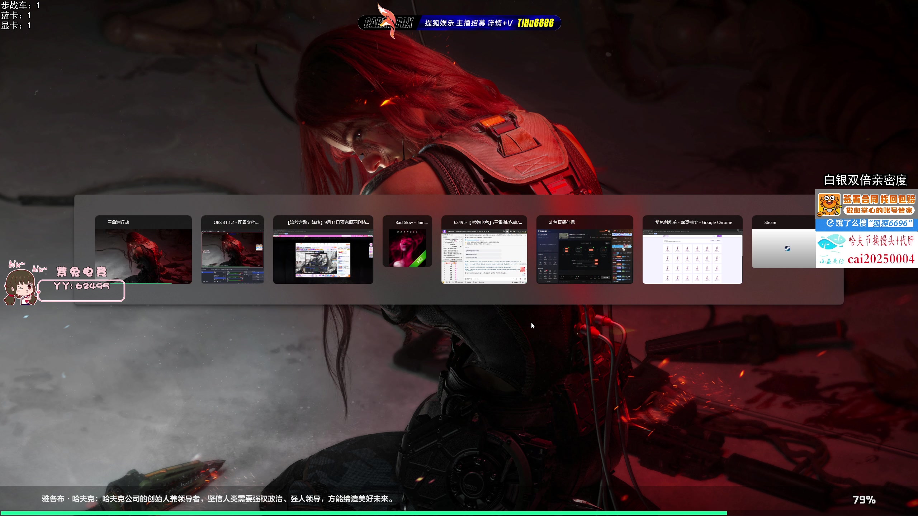Screen dimensions: 918x516
Task: Switch to the Steam window thumbnail
Action: pyautogui.click(x=784, y=242)
